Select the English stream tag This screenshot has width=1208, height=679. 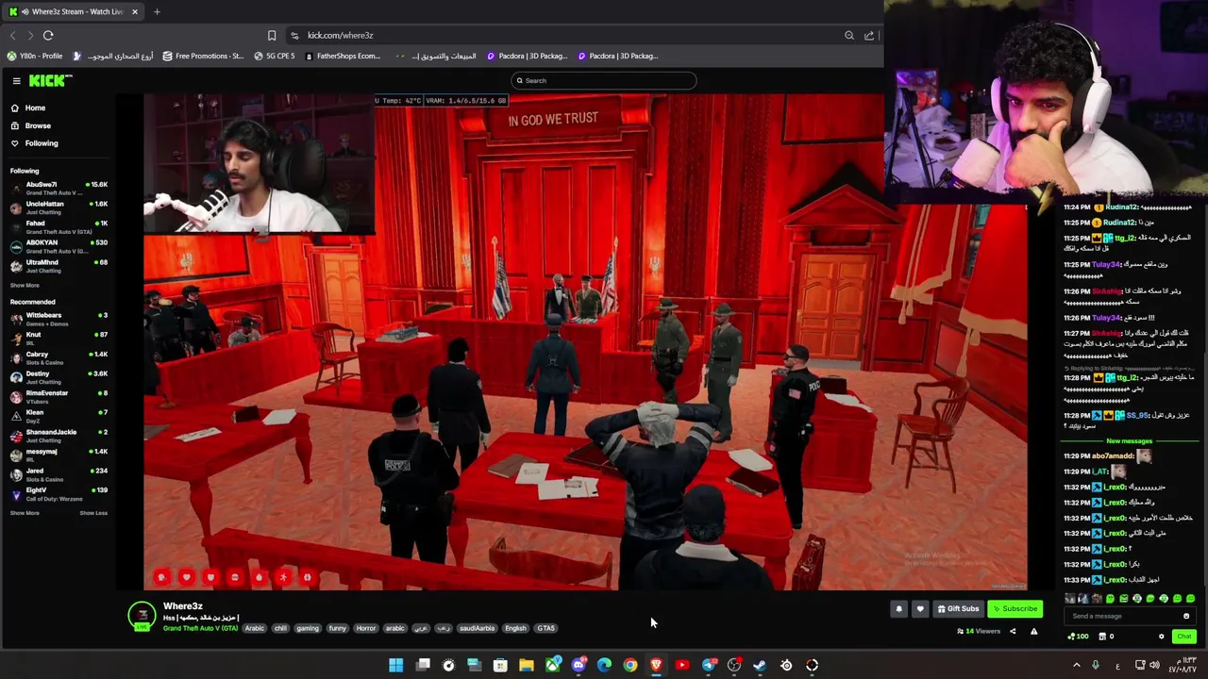pos(515,628)
